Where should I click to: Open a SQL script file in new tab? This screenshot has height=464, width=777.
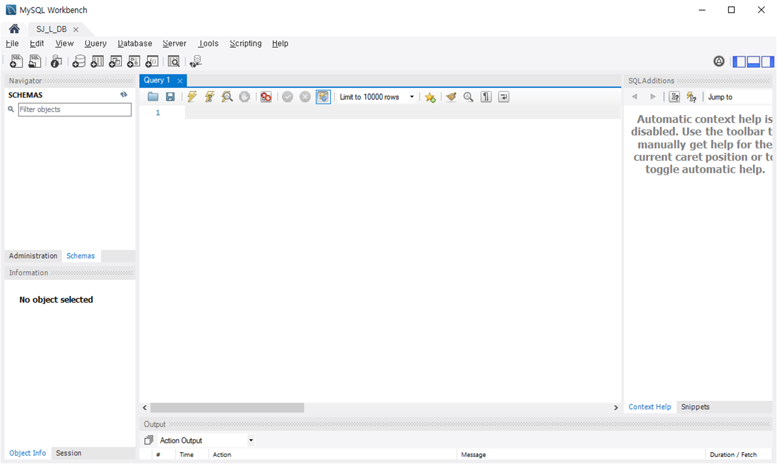click(x=35, y=62)
